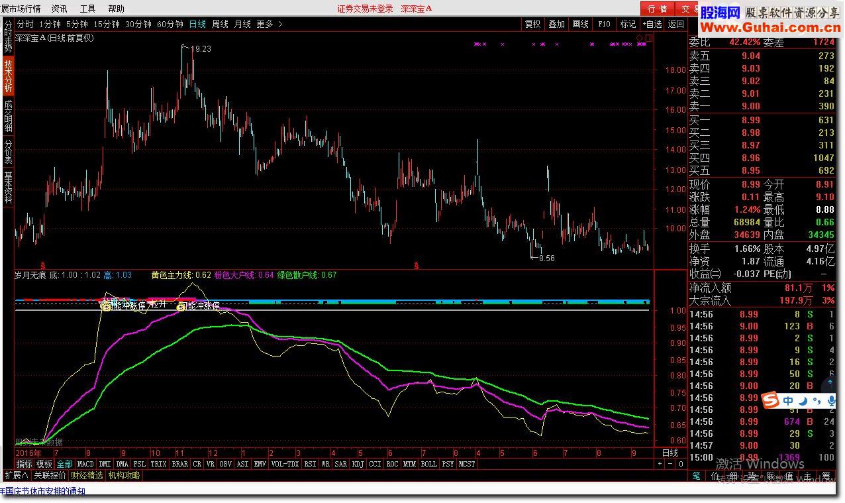This screenshot has width=845, height=503.
Task: Expand the 扩展∧ panel
Action: pyautogui.click(x=16, y=475)
